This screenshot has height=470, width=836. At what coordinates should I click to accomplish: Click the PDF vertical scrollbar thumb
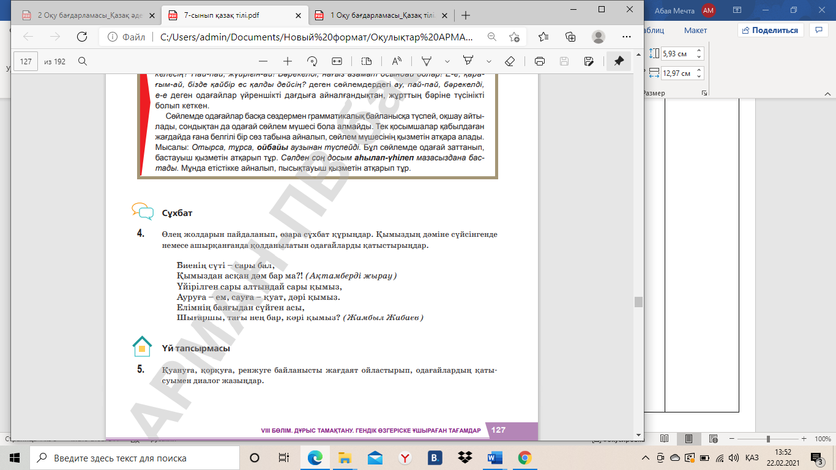click(x=638, y=302)
